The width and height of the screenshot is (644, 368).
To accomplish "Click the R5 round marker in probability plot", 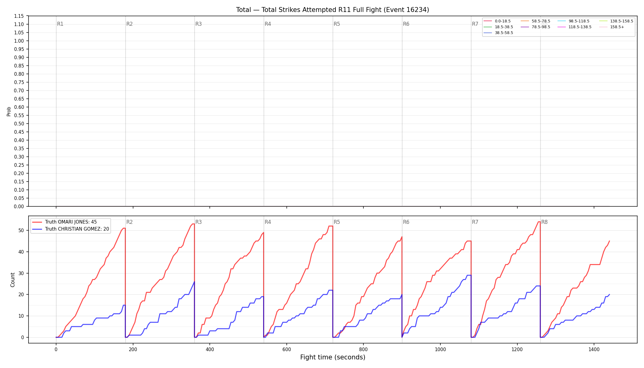I will [337, 24].
